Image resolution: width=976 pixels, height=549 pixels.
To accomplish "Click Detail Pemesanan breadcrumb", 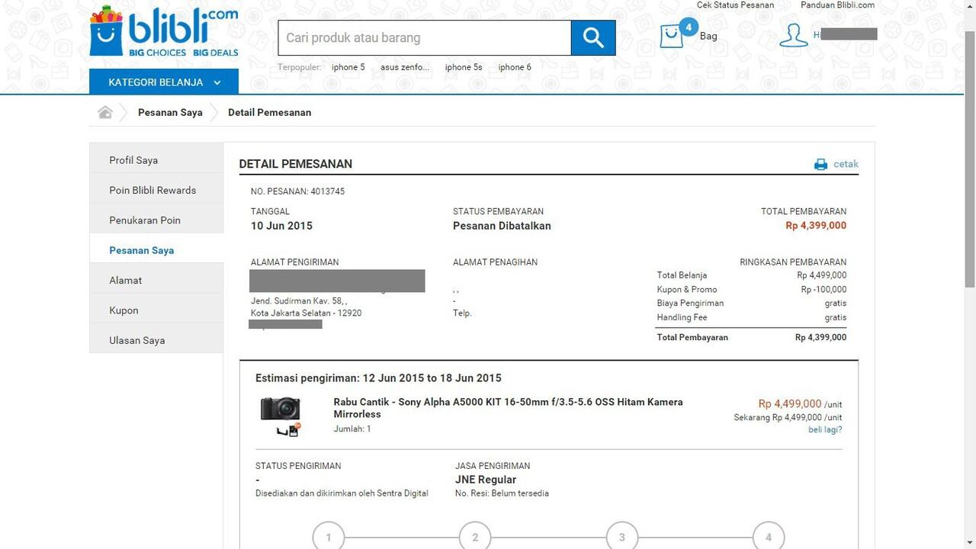I will click(269, 112).
